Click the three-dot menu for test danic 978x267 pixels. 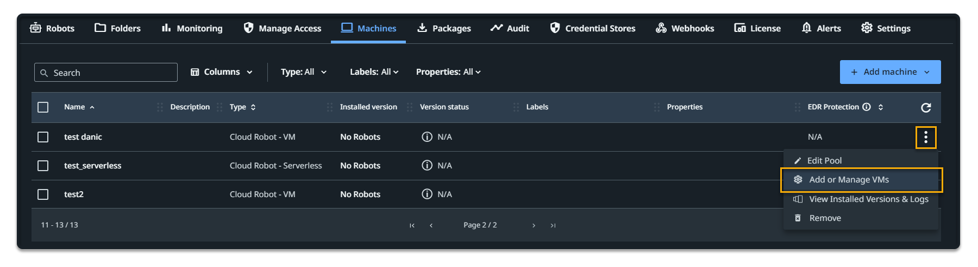pyautogui.click(x=926, y=138)
